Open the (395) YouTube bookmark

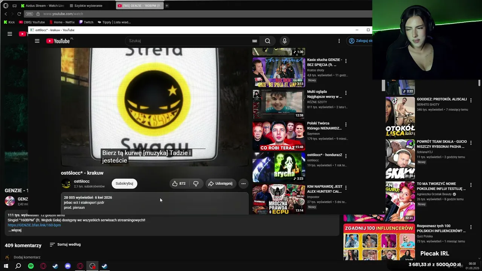coord(32,22)
